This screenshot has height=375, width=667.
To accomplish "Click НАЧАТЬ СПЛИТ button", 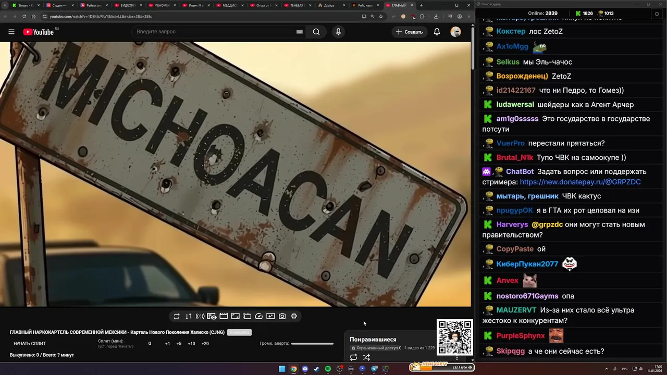I will tap(30, 344).
